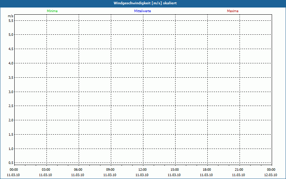The height and width of the screenshot is (179, 286).
Task: Click the 21:00 time axis label
Action: pos(239,169)
